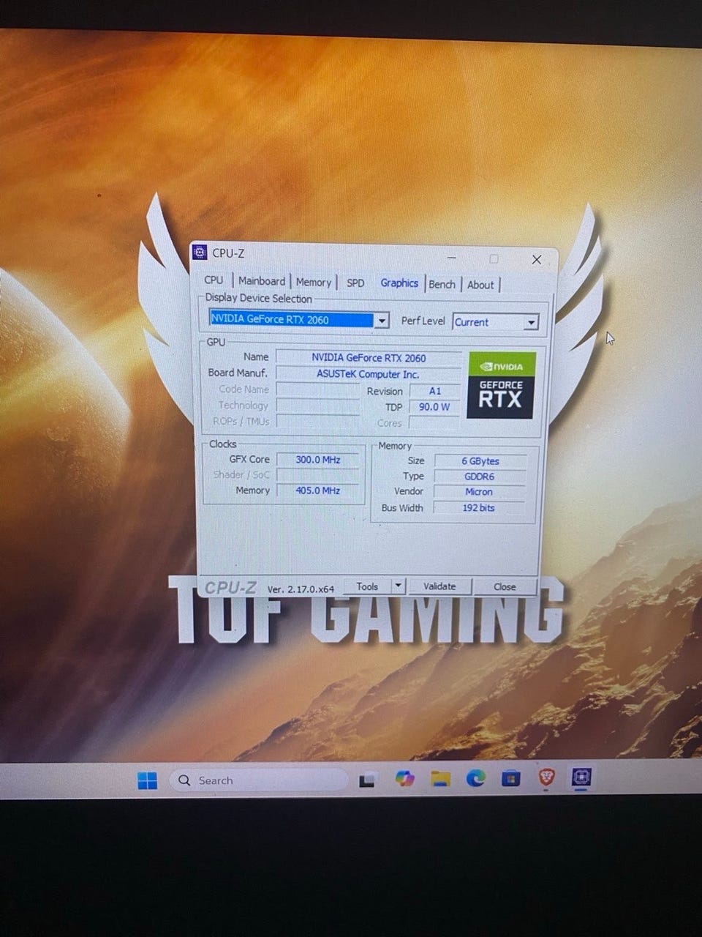Expand the Display Device Selection dropdown
This screenshot has height=937, width=702.
click(x=381, y=321)
